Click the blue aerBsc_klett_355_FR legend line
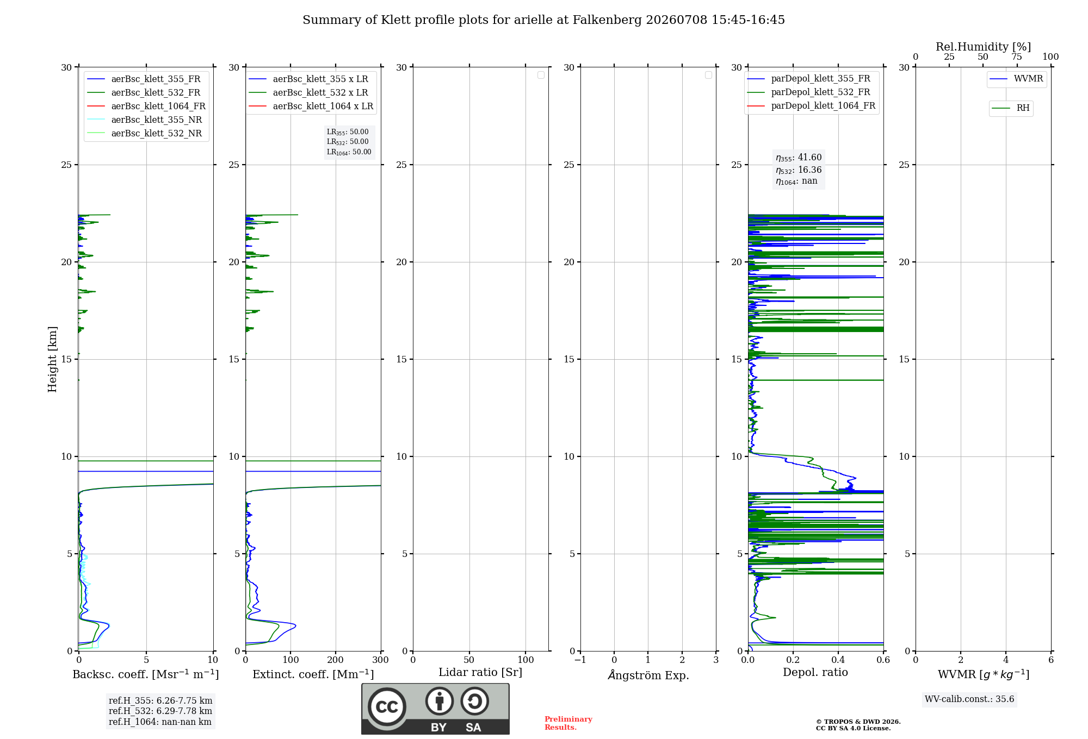The image size is (1088, 739). click(96, 79)
